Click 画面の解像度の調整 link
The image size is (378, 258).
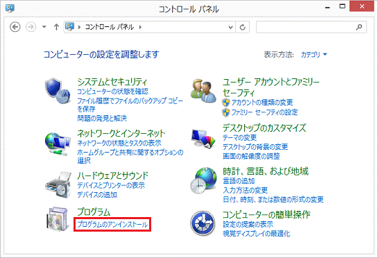pyautogui.click(x=251, y=156)
